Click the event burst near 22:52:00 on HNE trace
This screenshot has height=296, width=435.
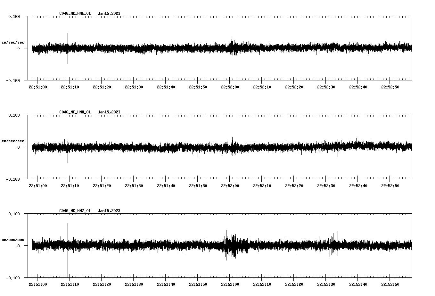click(233, 45)
